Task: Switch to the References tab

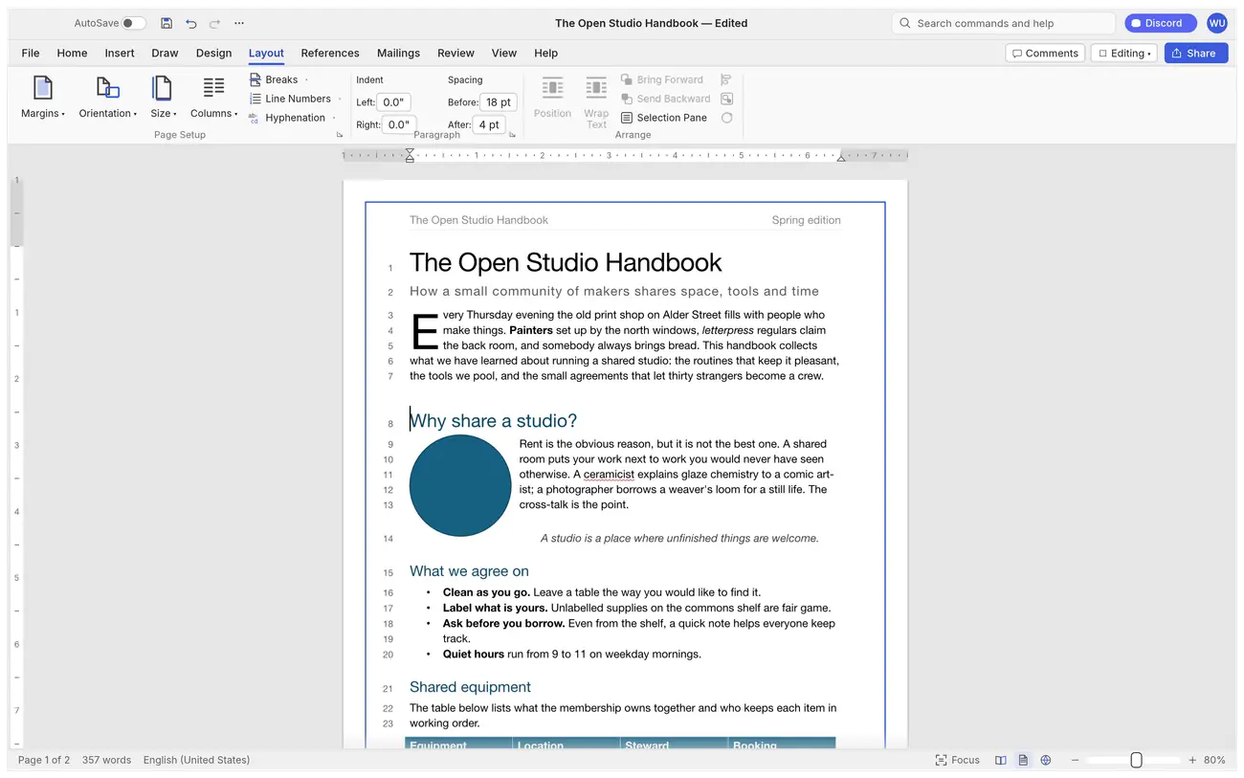Action: [x=330, y=54]
